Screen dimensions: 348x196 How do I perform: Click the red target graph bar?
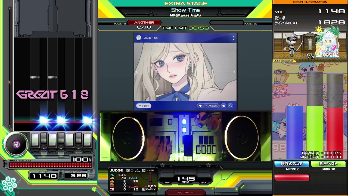coord(335,133)
